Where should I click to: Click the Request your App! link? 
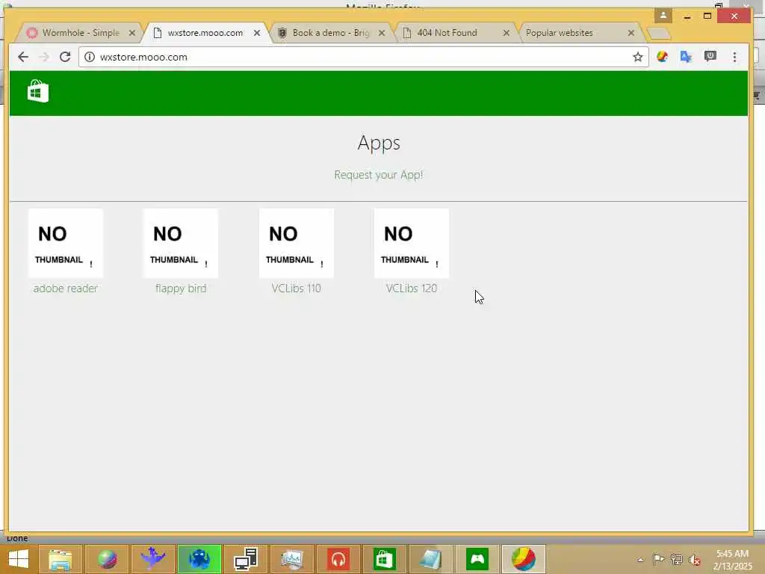379,175
